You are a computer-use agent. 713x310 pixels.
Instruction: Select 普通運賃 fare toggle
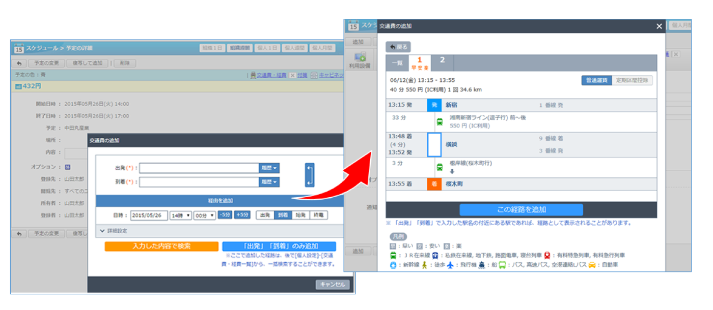pos(596,80)
